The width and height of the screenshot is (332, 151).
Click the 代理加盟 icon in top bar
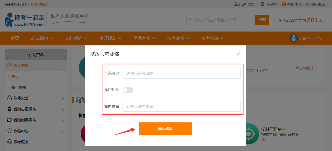236,4
